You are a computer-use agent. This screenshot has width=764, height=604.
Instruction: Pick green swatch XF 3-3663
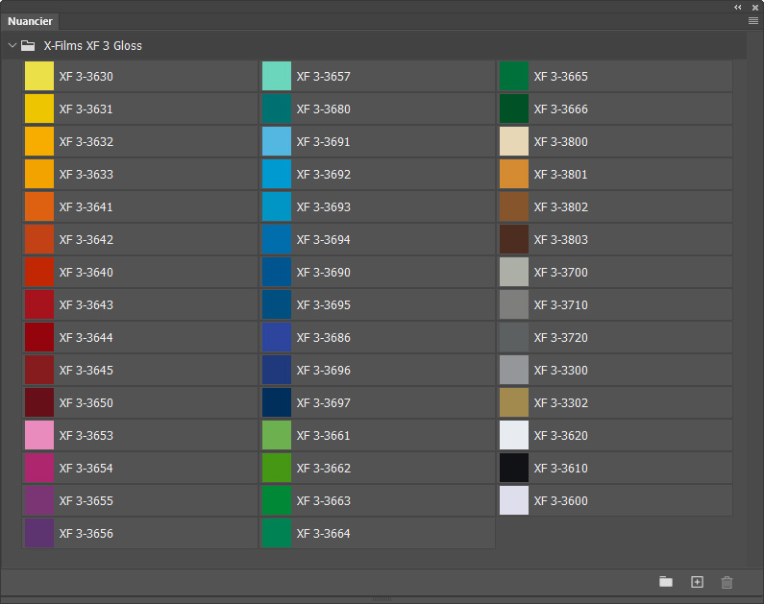(277, 500)
